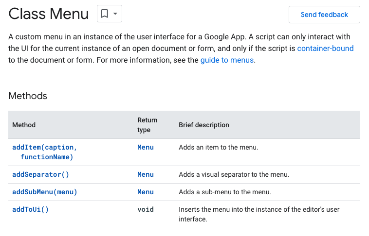Click the void return type text

146,209
